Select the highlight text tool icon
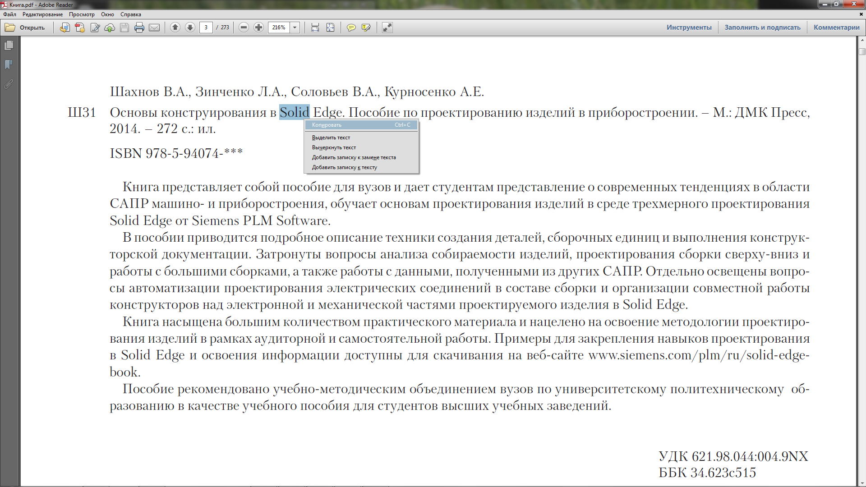The image size is (866, 487). [x=366, y=28]
